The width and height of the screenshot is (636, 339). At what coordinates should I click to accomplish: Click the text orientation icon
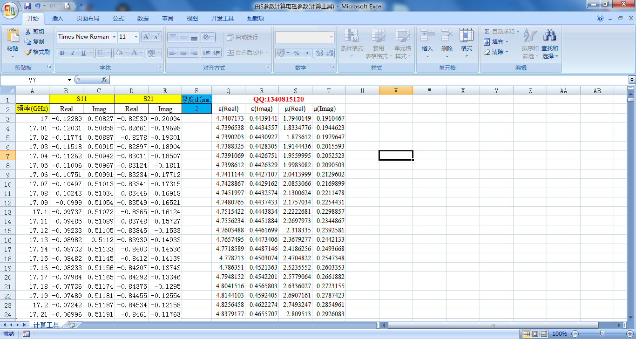coord(206,37)
